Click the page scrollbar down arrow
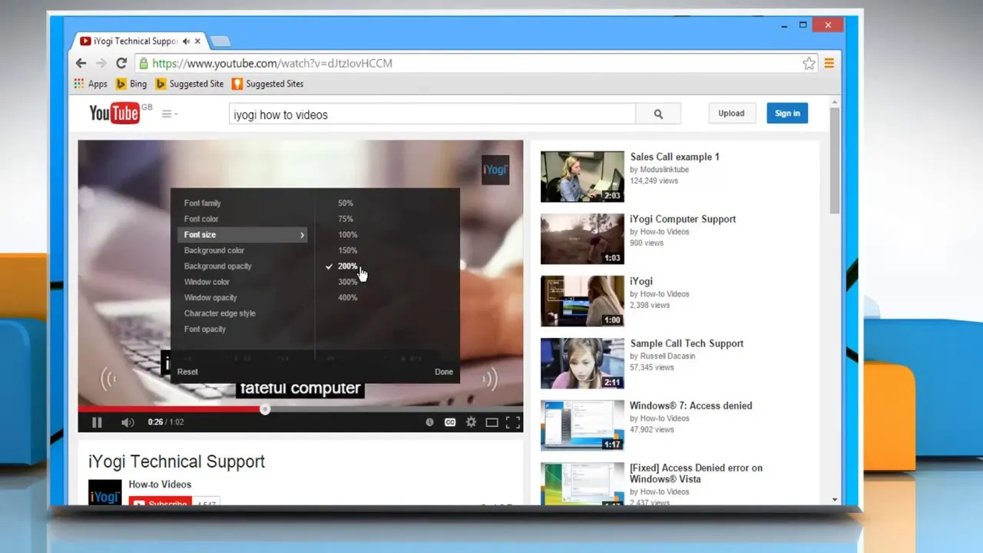This screenshot has height=553, width=983. (835, 499)
